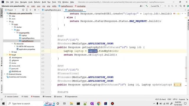The height and width of the screenshot is (106, 189).
Task: Open the File menu
Action: pos(7,2)
